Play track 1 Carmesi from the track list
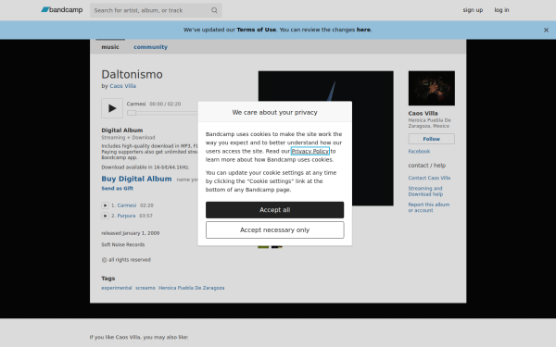 105,205
